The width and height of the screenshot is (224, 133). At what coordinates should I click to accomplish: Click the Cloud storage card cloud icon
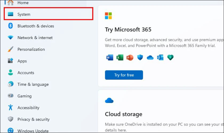click(109, 100)
